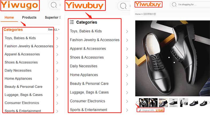The height and width of the screenshot is (115, 210).
Task: Expand Consumer Electronics chevron in Yiwubuy list
Action: tap(127, 101)
